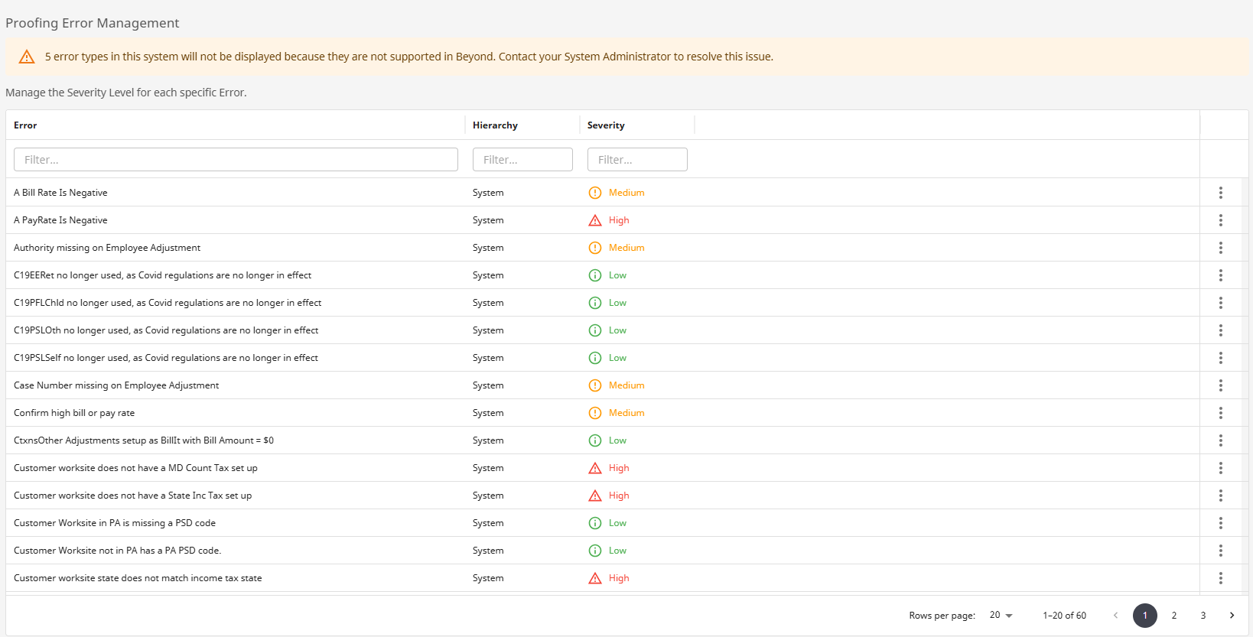Screen dimensions: 1253x637
Task: Click the warning triangle icon in the orange banner
Action: pos(27,57)
